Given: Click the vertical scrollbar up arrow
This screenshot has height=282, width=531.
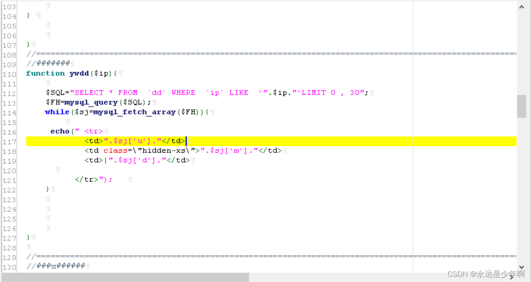Looking at the screenshot, I should coord(522,7).
